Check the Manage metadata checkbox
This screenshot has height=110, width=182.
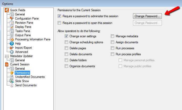pos(112,36)
